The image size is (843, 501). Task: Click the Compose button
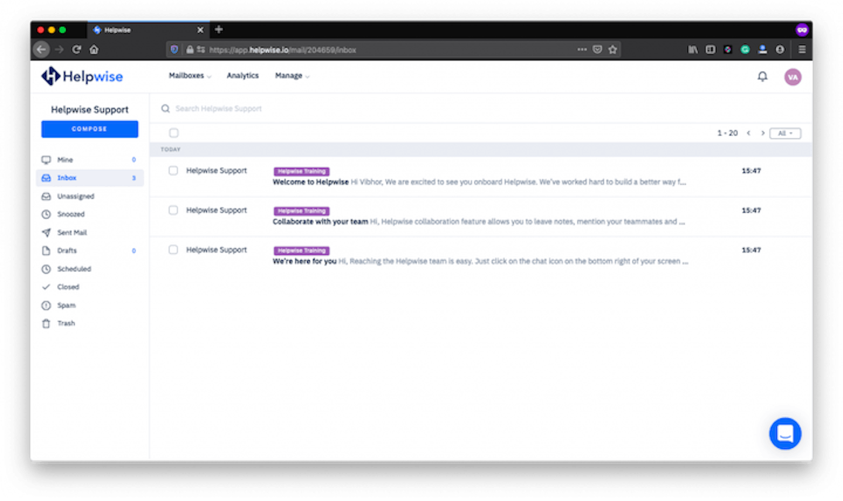(90, 129)
